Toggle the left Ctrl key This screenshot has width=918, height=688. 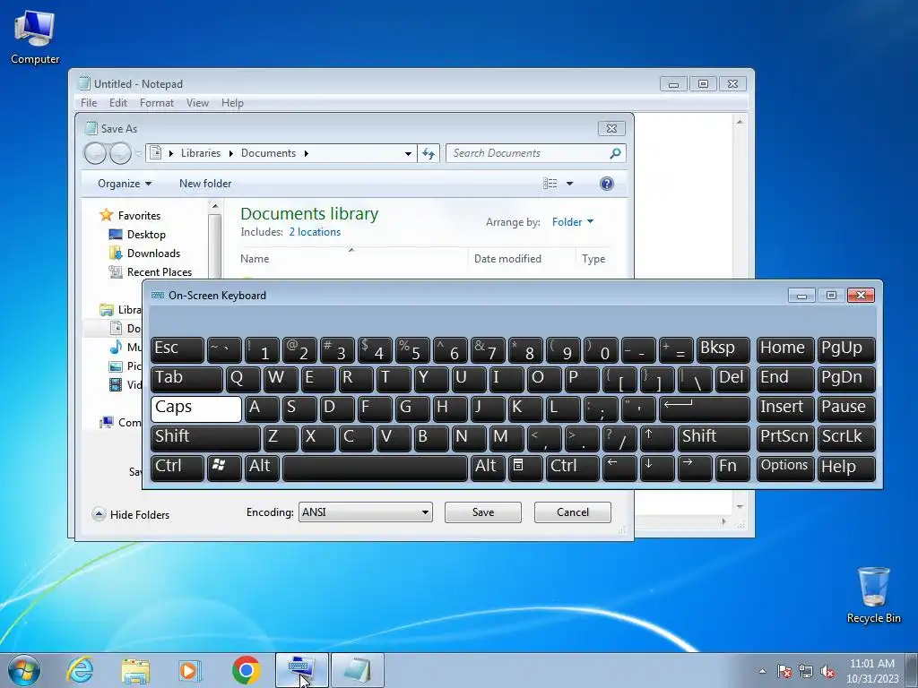point(178,468)
